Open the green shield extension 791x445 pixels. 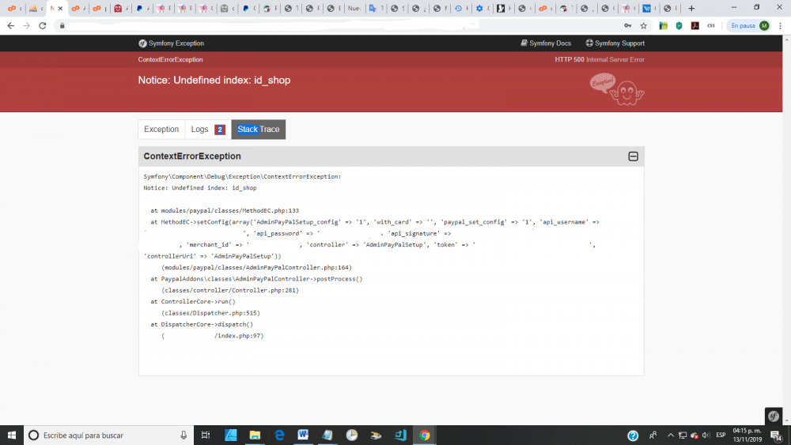679,26
